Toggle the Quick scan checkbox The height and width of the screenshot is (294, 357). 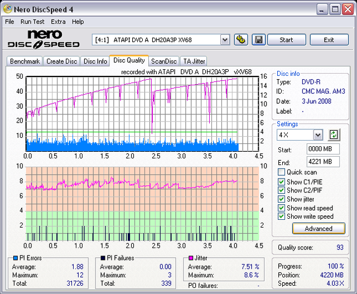pos(281,172)
